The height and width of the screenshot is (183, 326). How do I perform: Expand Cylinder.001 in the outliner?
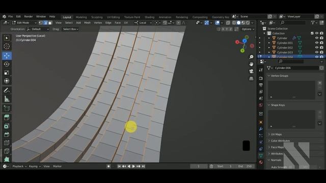pyautogui.click(x=269, y=43)
